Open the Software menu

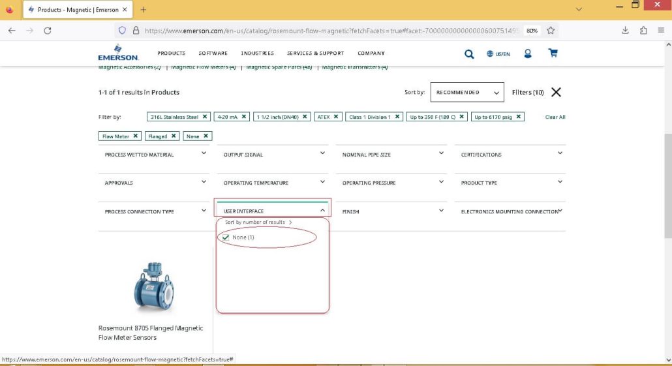[x=213, y=53]
